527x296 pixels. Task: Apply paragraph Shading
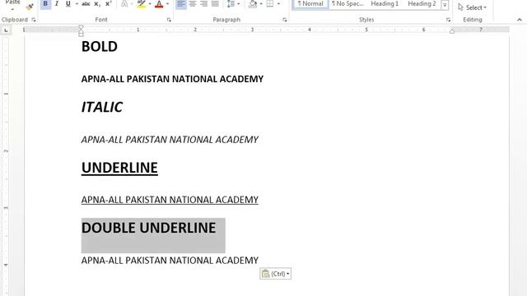[x=253, y=3]
